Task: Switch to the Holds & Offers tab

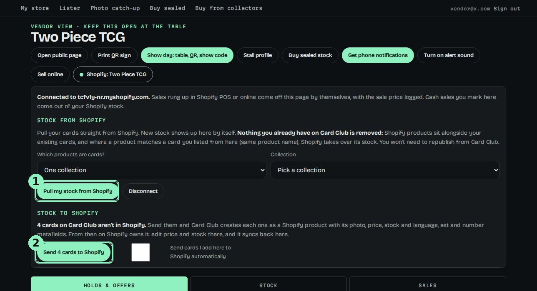Action: point(109,285)
